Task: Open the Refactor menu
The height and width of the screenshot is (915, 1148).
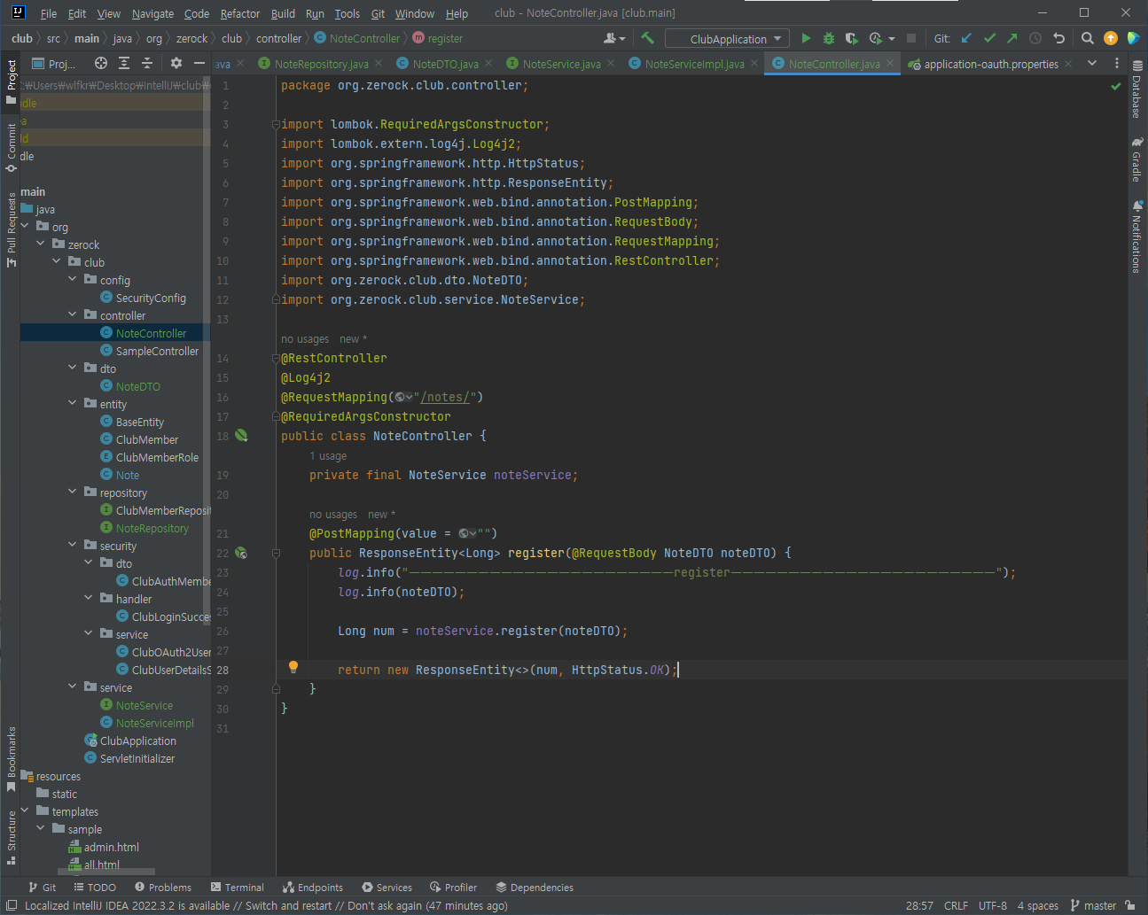Action: coord(240,13)
